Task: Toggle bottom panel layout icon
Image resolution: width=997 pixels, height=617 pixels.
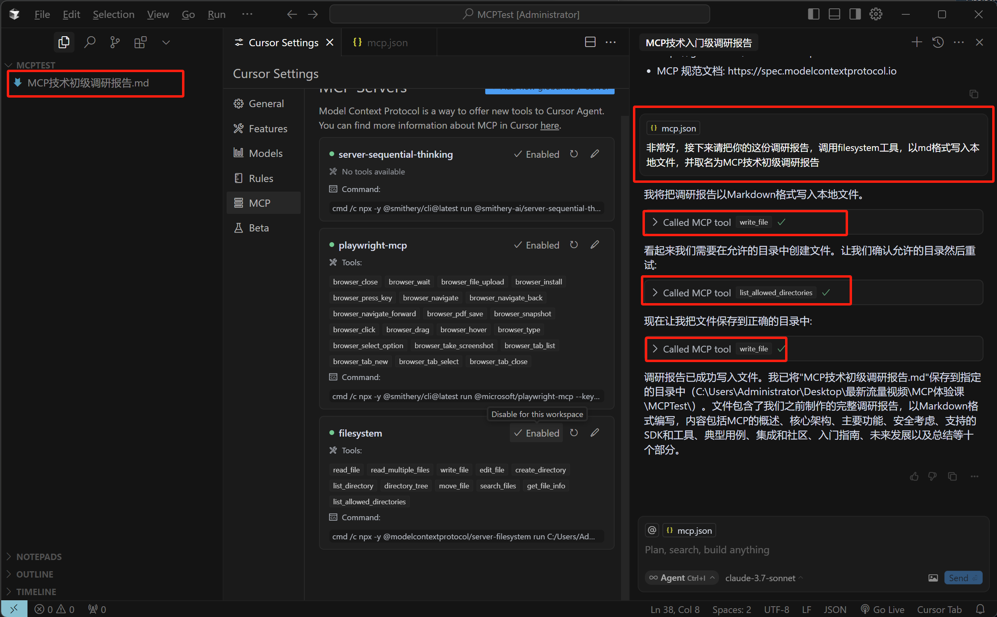Action: click(x=834, y=14)
